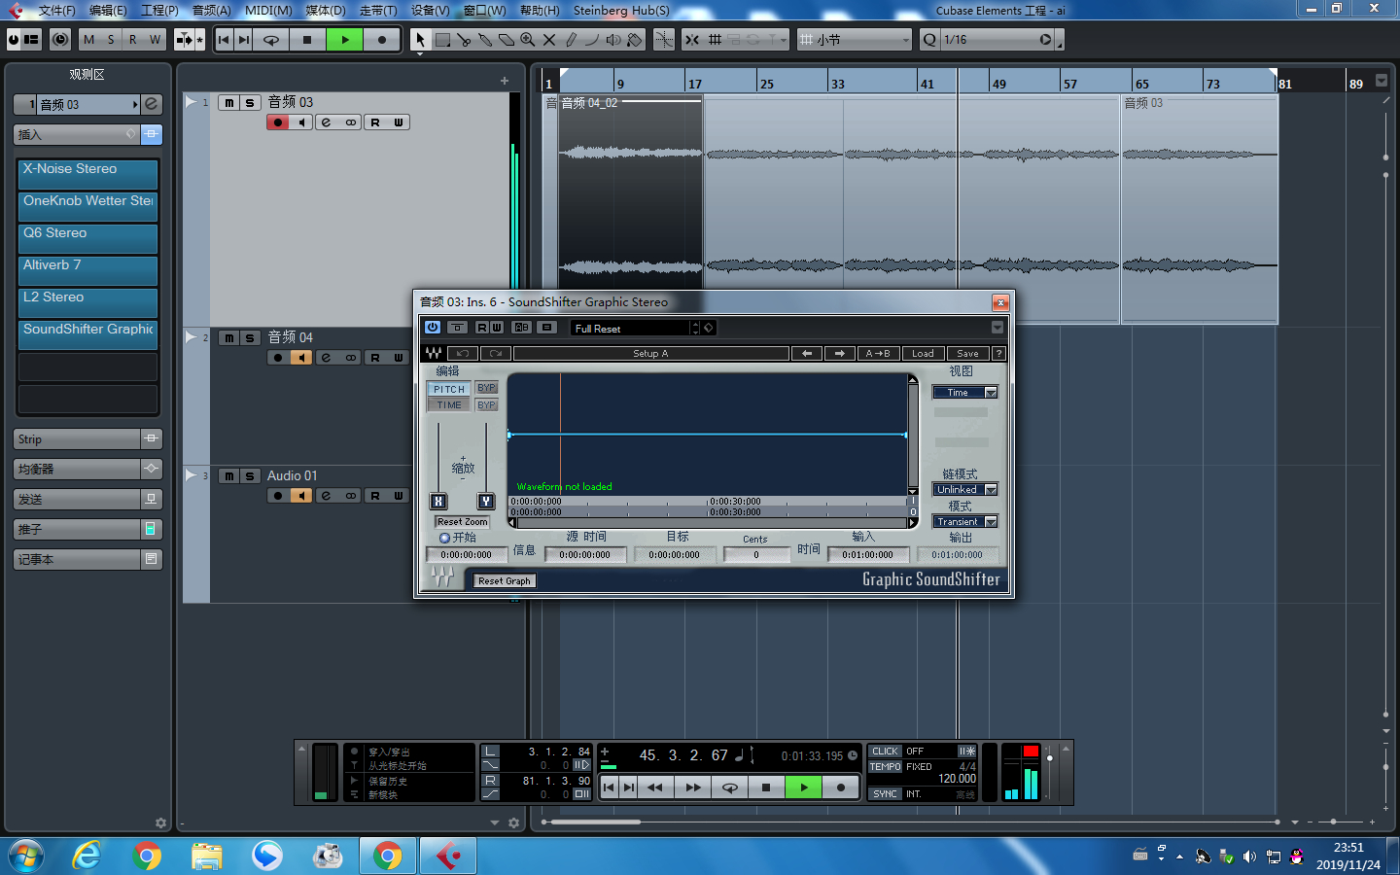The image size is (1400, 875).
Task: Click Rewind in the transport panel
Action: [x=655, y=787]
